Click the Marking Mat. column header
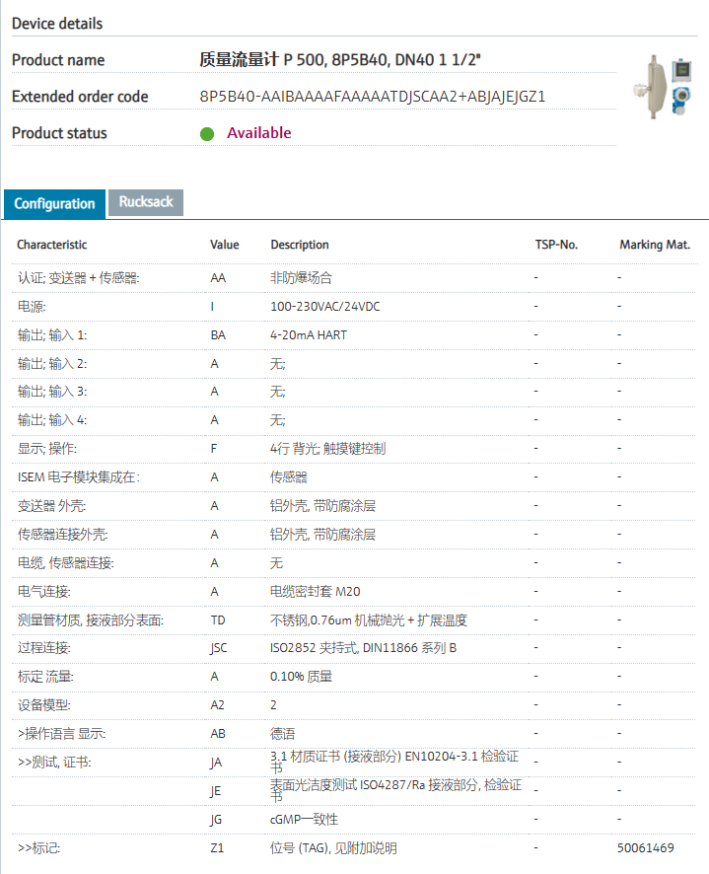Viewport: 709px width, 874px height. [x=654, y=245]
